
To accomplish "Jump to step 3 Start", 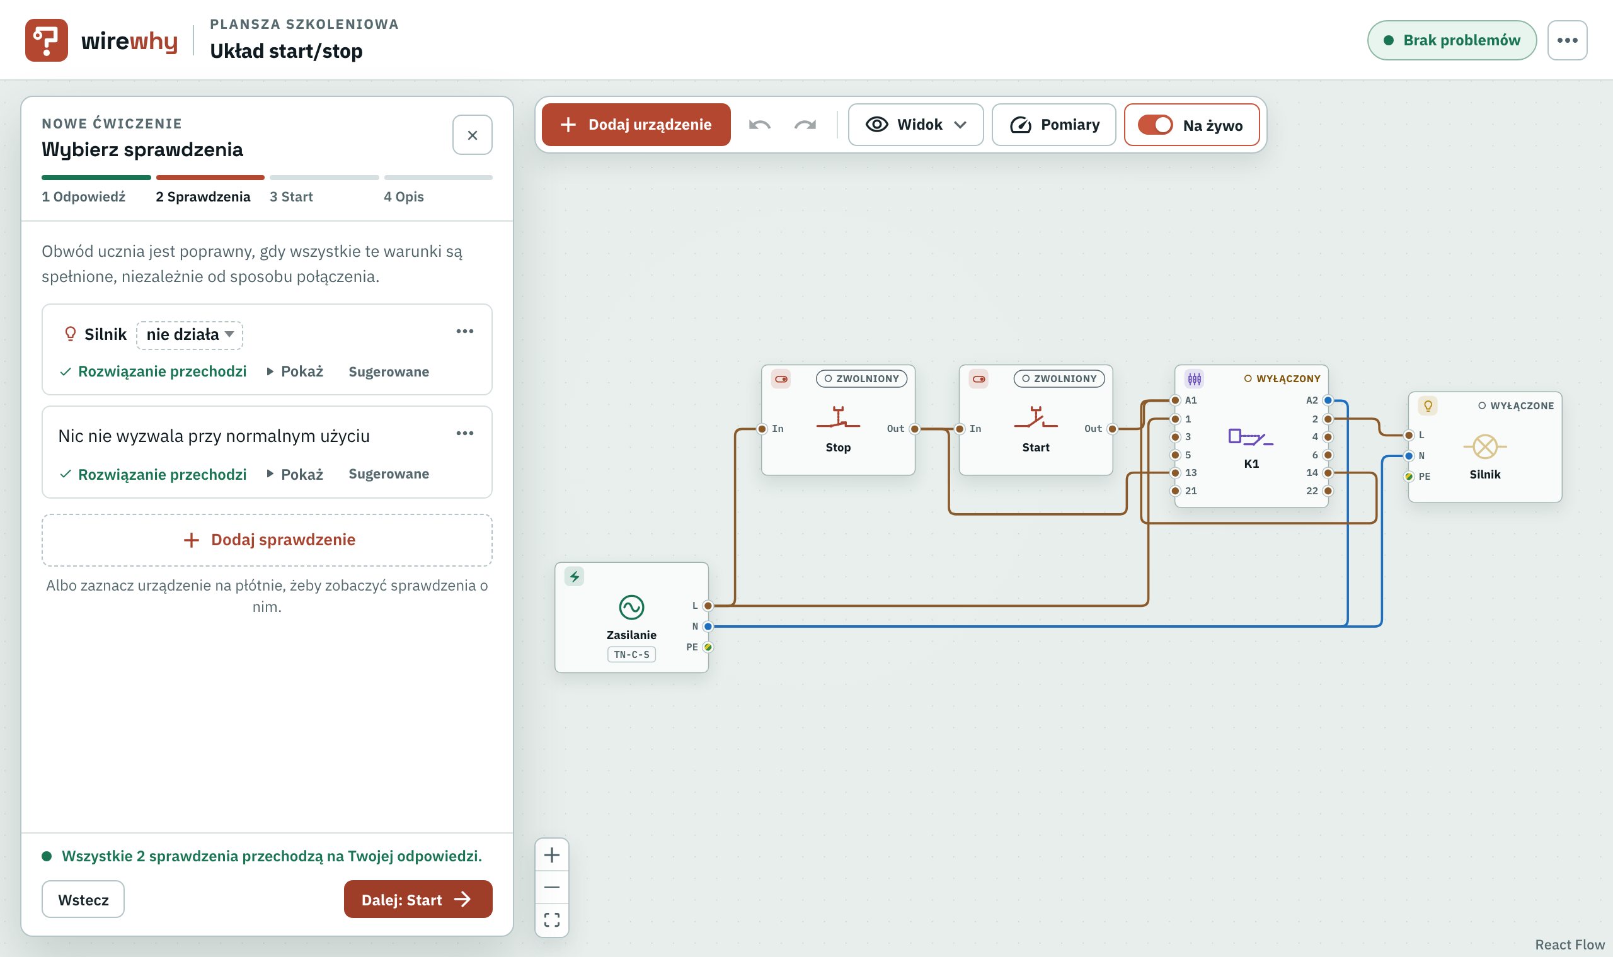I will pos(324,188).
